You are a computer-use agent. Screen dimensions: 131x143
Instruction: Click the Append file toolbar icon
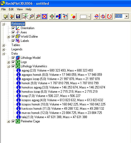tap(12, 16)
